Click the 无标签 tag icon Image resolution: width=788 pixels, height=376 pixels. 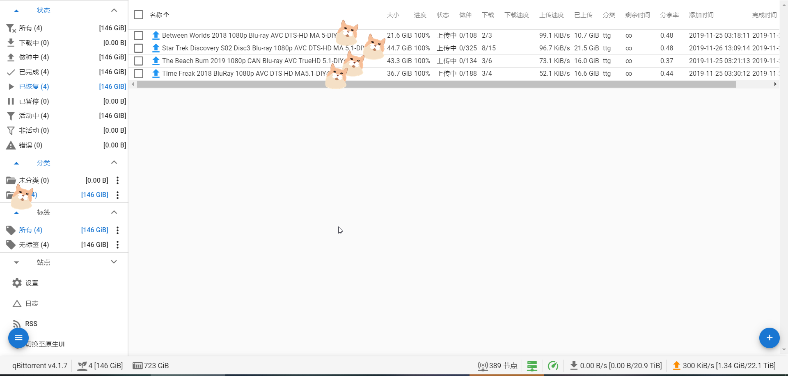11,245
